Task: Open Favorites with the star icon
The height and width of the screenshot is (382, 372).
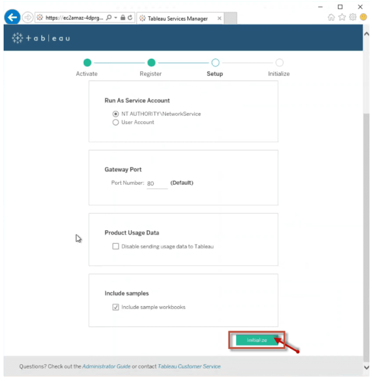Action: 342,17
